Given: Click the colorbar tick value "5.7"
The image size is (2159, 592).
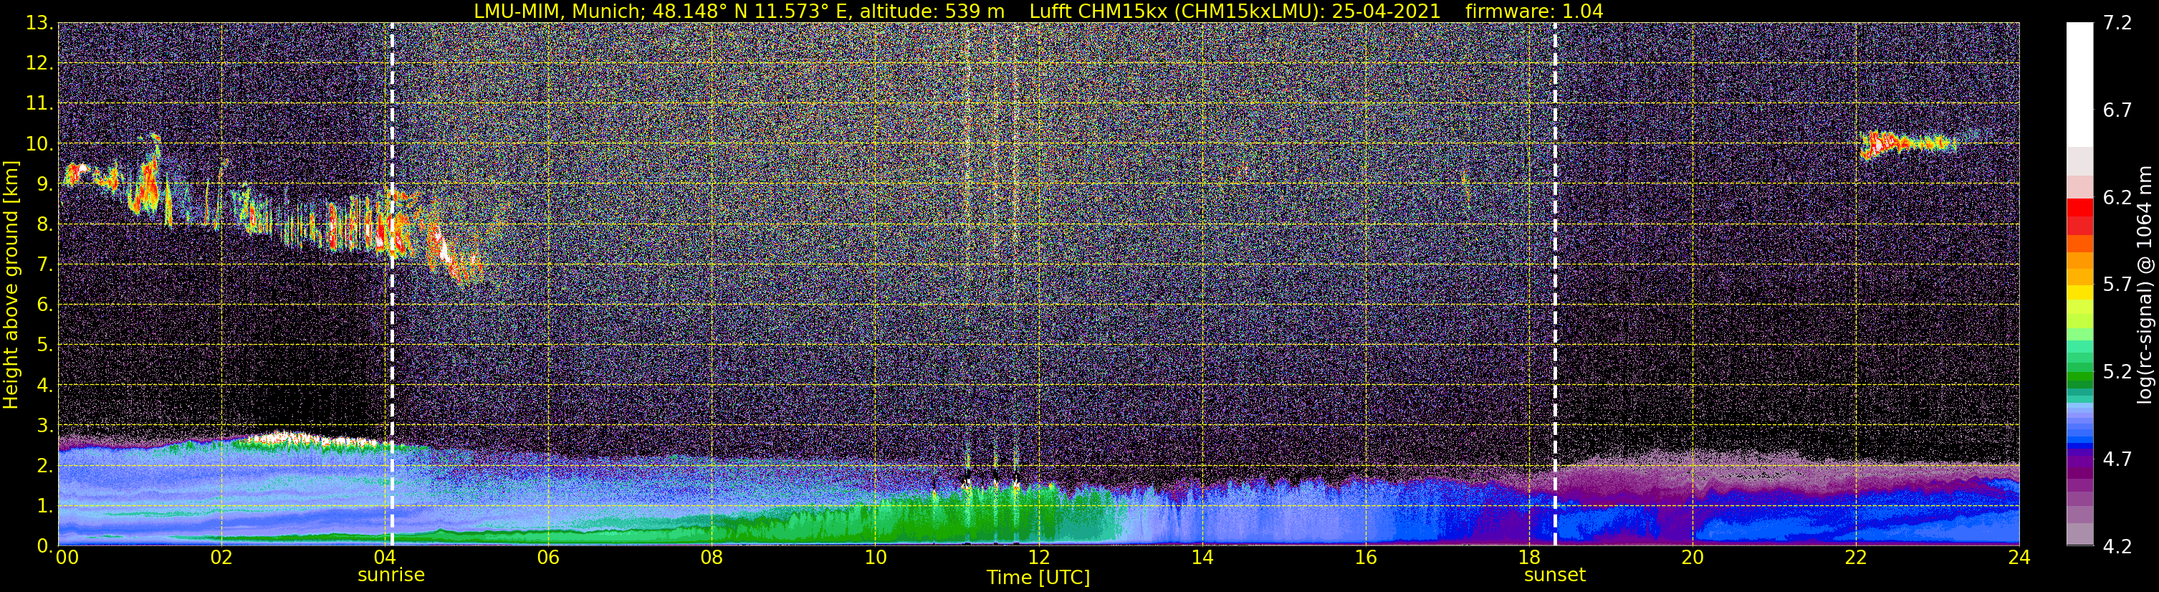Looking at the screenshot, I should (2117, 285).
